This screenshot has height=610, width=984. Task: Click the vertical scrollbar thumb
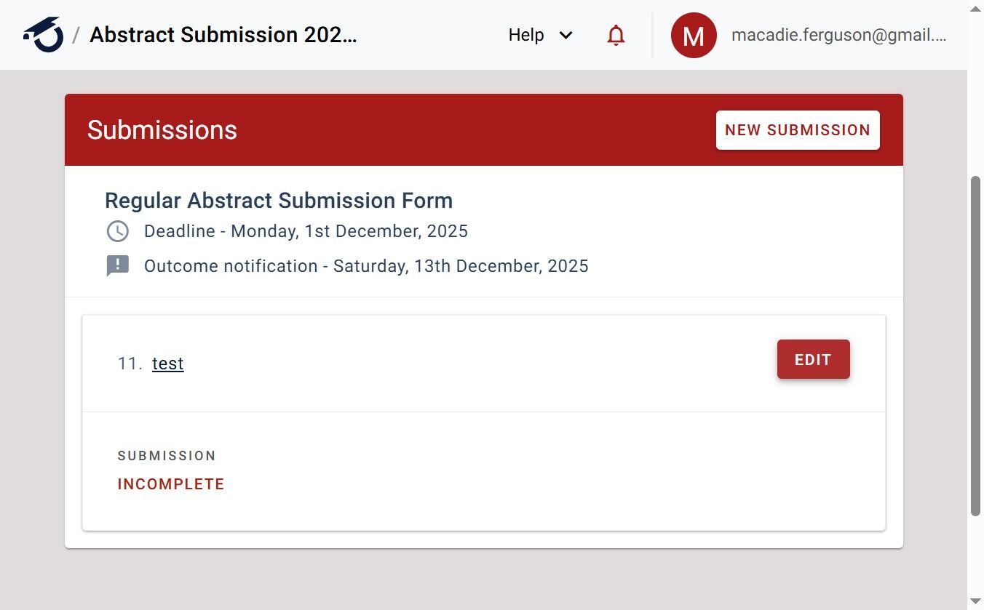(x=975, y=345)
